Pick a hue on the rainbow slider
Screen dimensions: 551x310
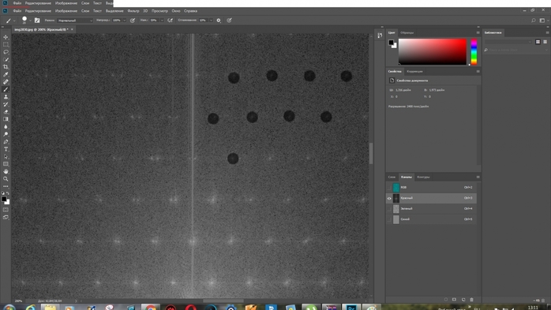coord(474,52)
